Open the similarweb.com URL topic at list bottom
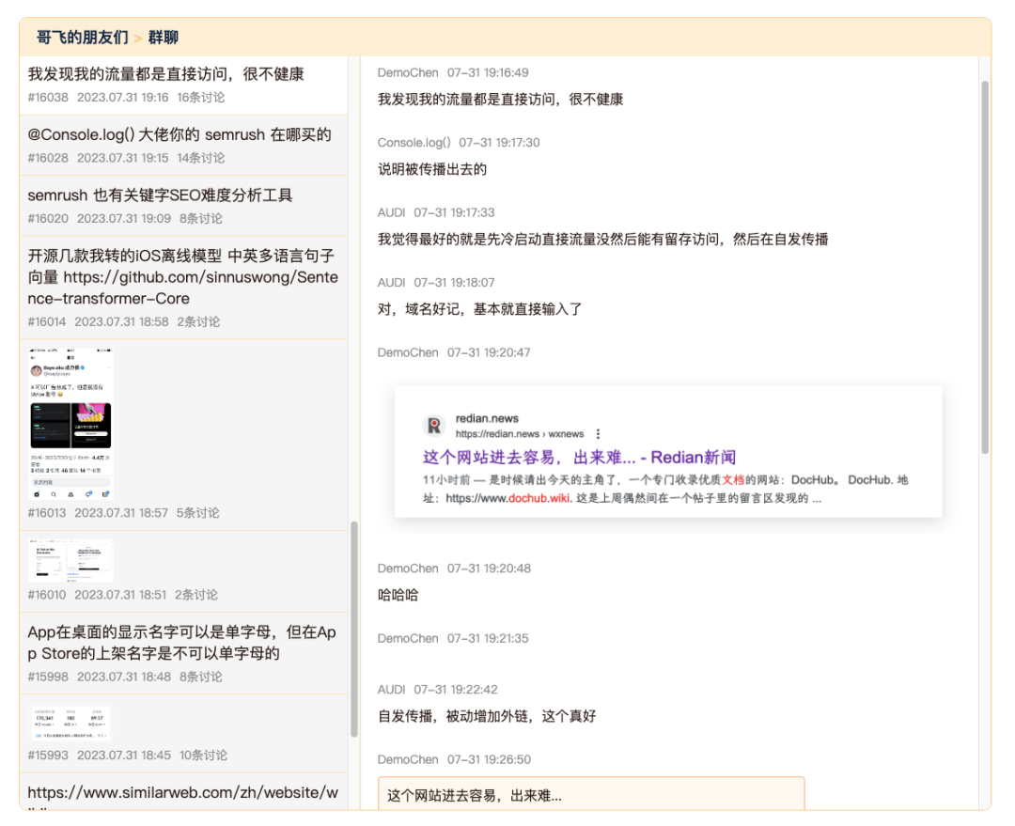The image size is (1015, 826). tap(182, 793)
